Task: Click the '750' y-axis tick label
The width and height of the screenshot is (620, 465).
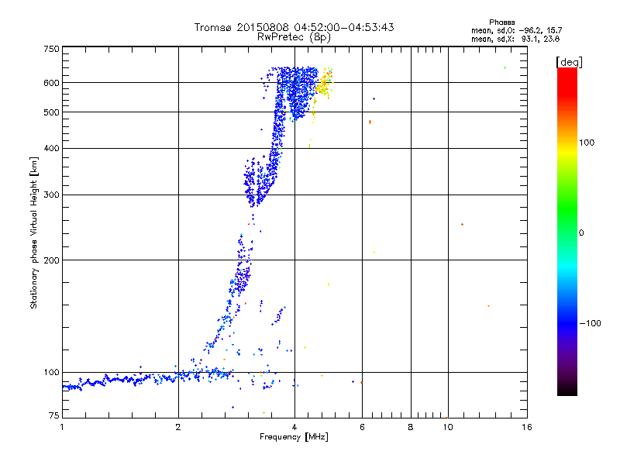Action: 51,49
